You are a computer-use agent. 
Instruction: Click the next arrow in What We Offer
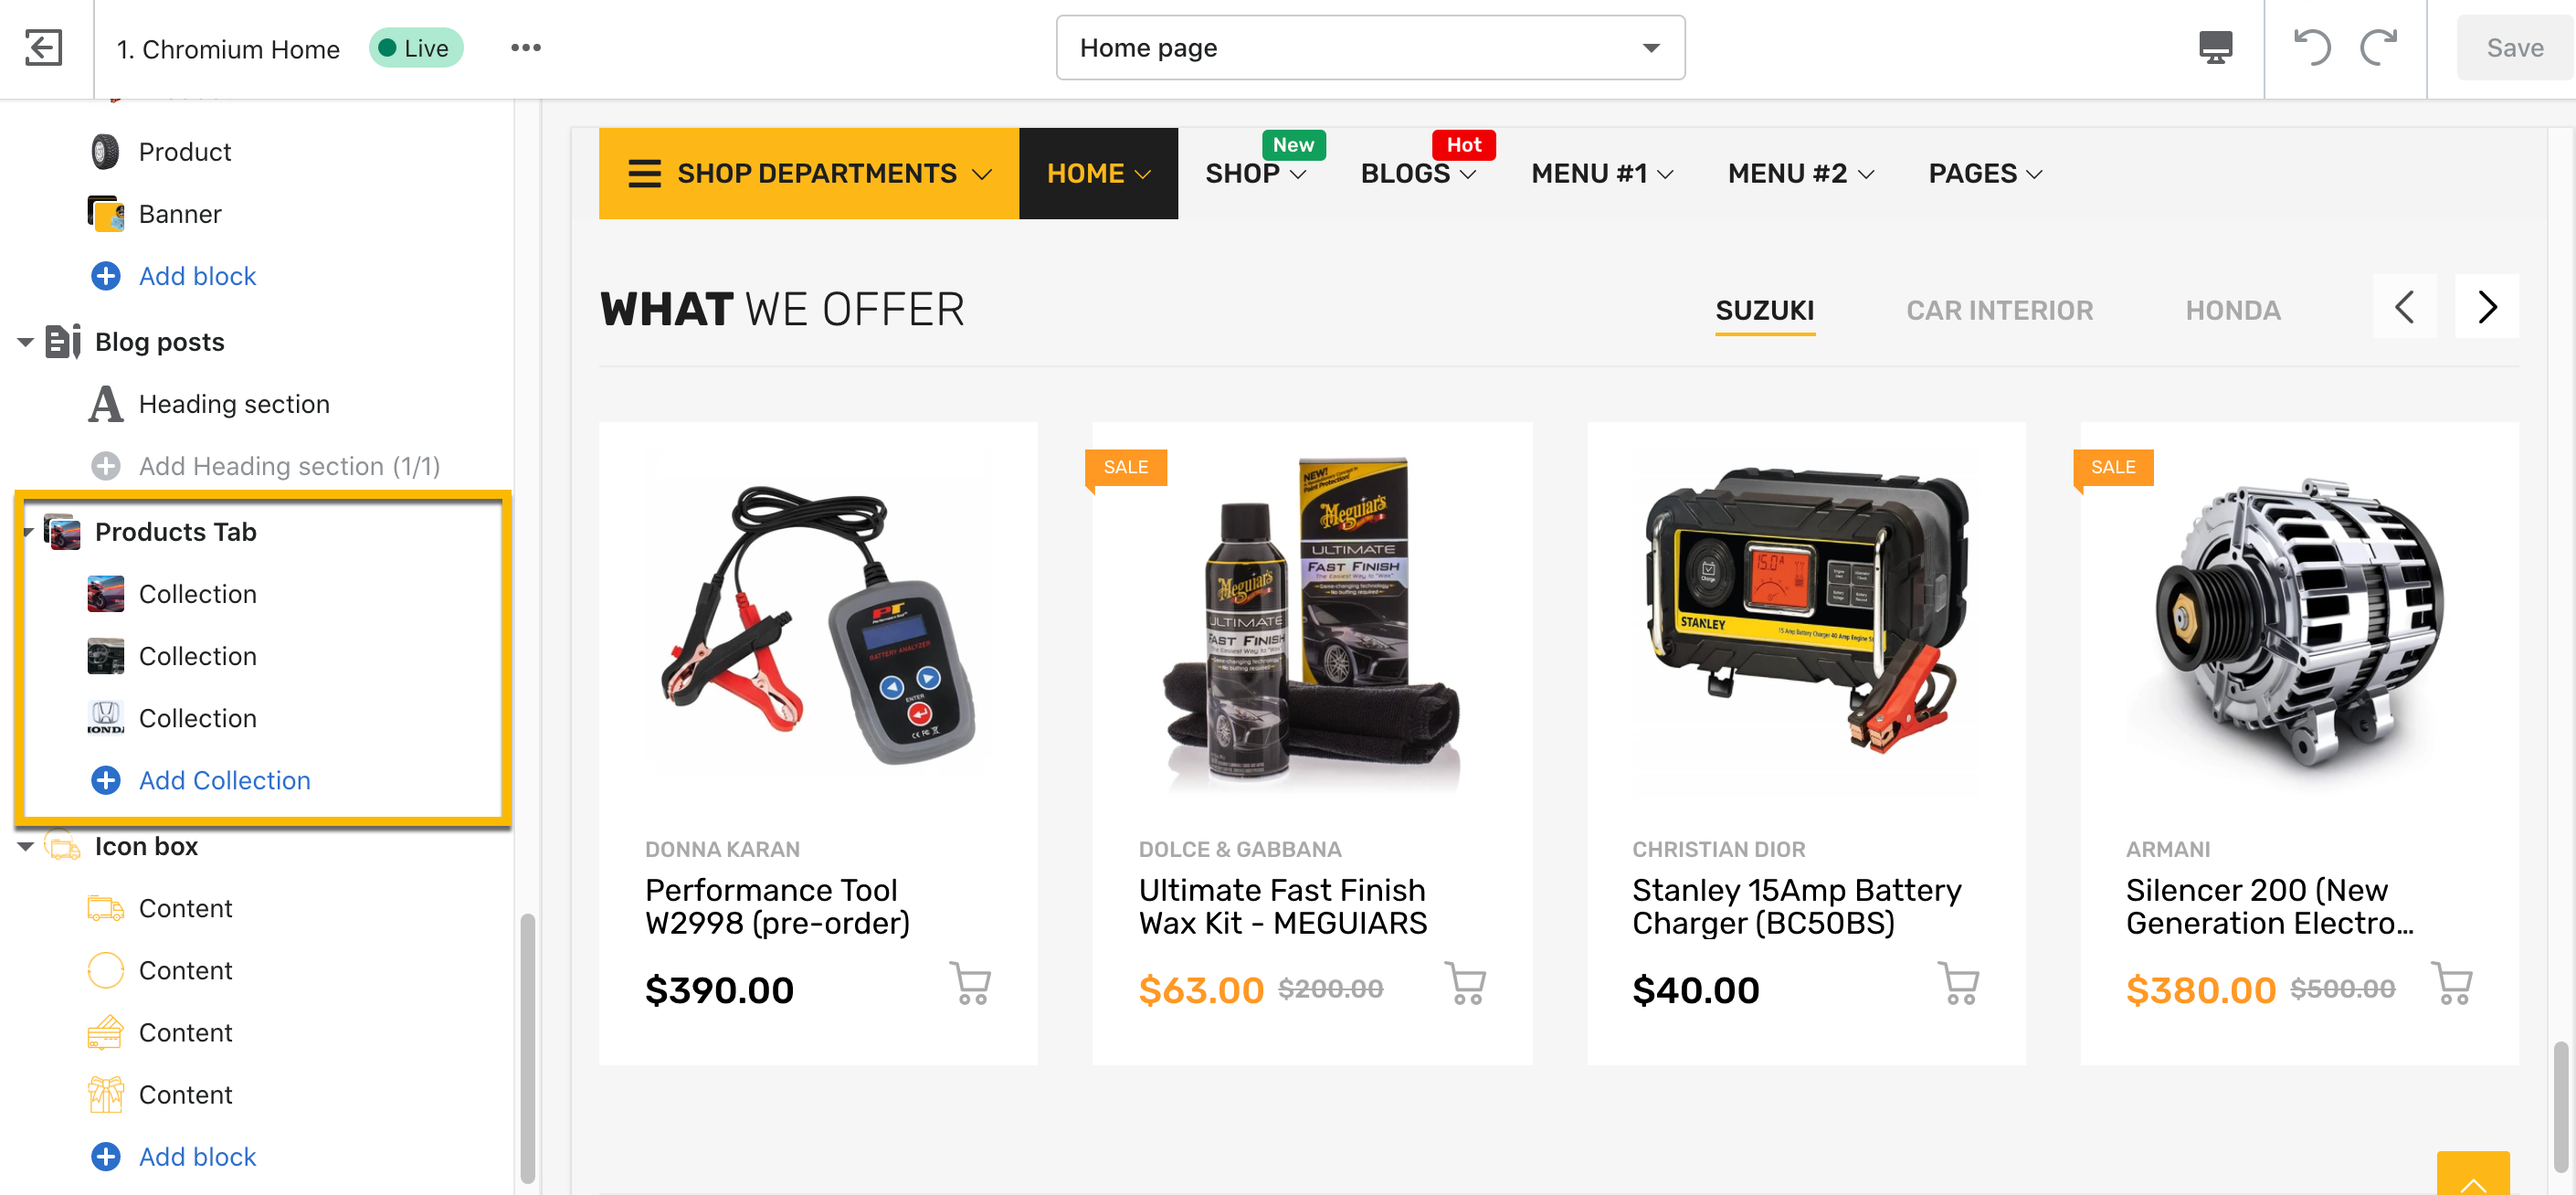[x=2487, y=307]
